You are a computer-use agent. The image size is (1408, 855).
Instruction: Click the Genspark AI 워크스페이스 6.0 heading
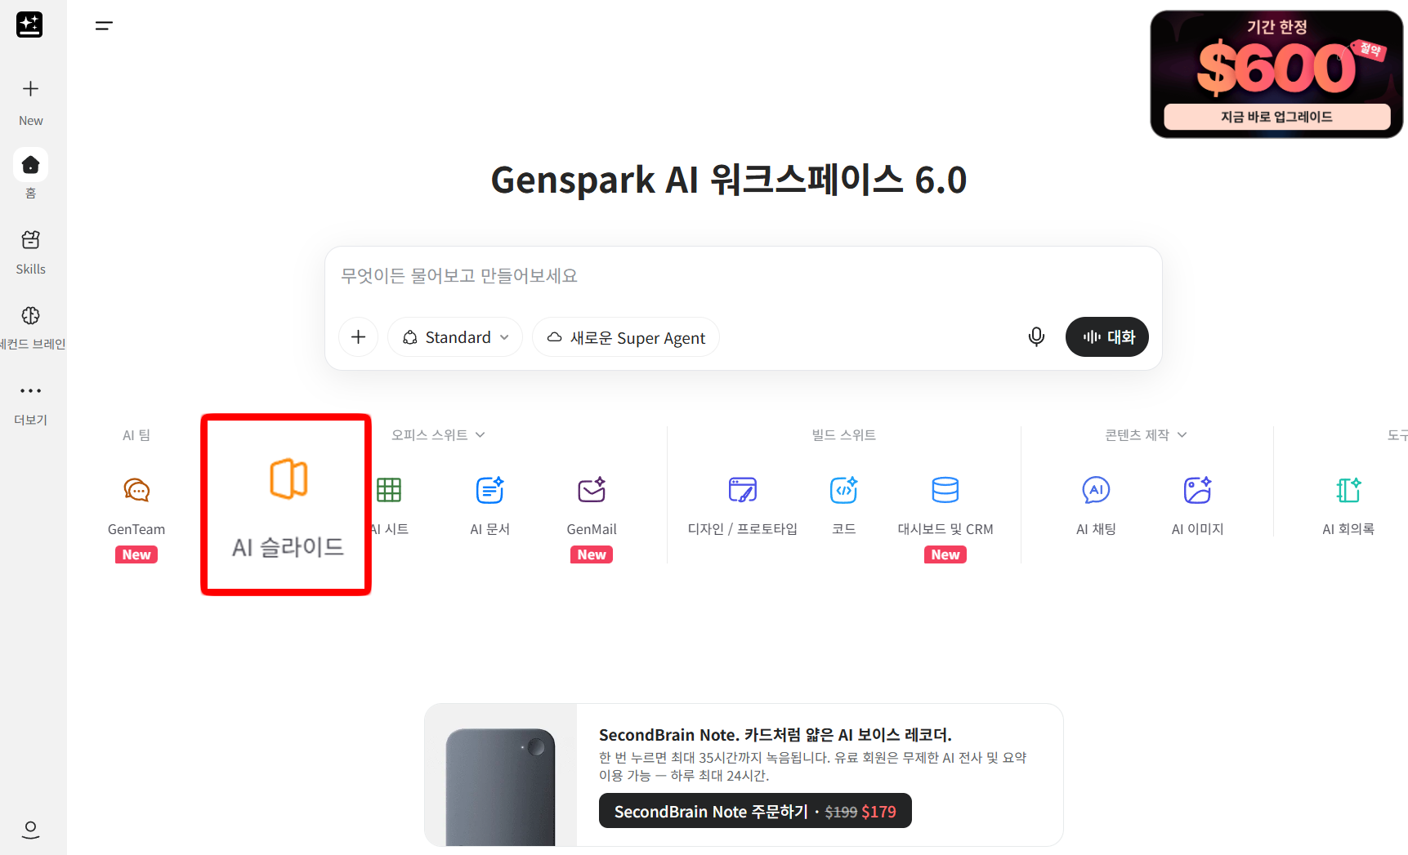click(728, 180)
